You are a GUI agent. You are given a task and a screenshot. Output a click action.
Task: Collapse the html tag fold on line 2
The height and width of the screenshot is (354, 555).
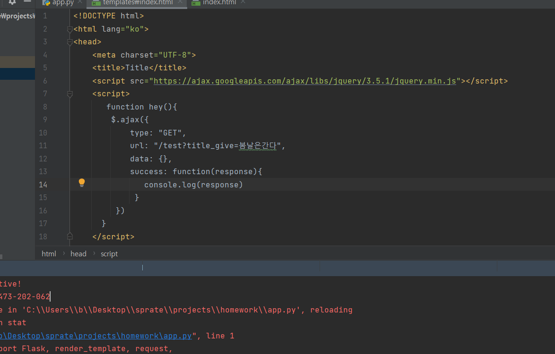tap(69, 29)
